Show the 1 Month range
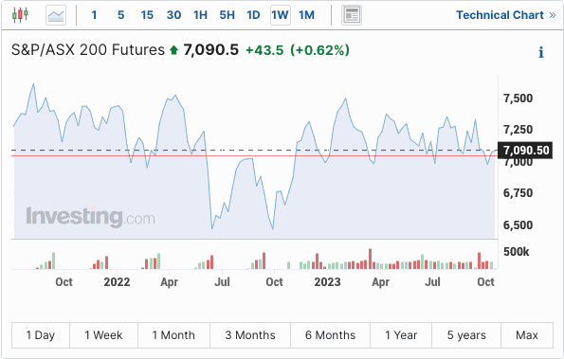Image resolution: width=564 pixels, height=359 pixels. click(x=173, y=335)
